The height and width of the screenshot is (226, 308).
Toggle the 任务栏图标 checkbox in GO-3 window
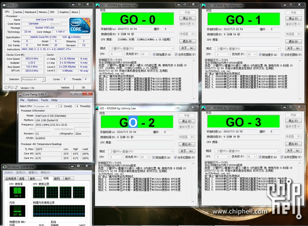pos(282,157)
